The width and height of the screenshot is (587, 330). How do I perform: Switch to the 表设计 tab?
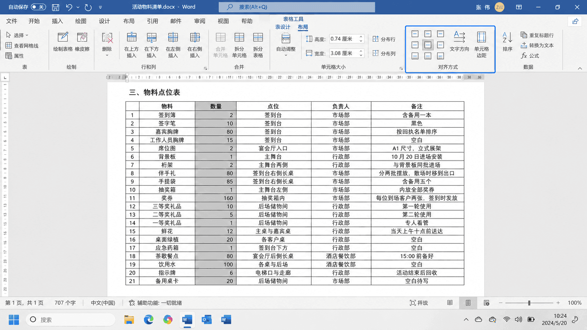point(282,27)
